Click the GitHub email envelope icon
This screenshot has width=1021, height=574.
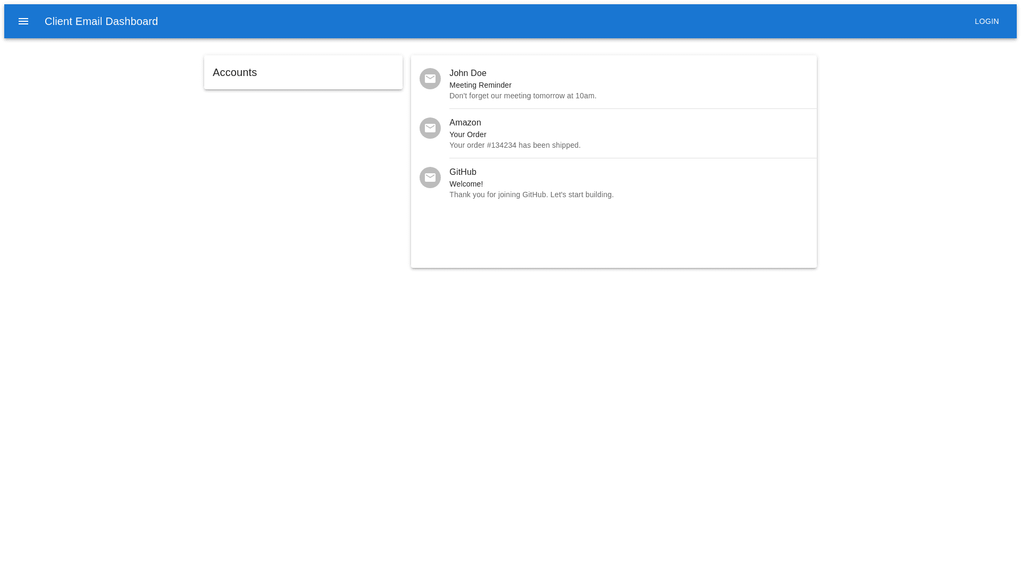click(x=430, y=178)
